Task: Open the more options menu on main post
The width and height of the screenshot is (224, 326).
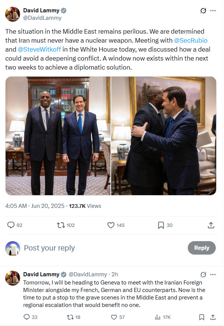Action: [x=213, y=11]
